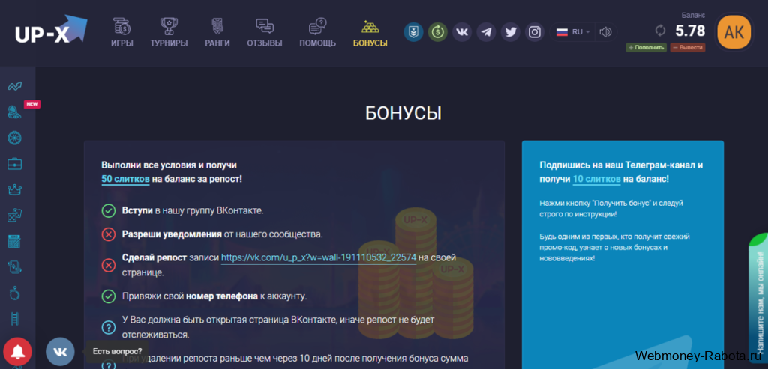Click the balance value 5.78
The image size is (768, 369).
coord(690,31)
